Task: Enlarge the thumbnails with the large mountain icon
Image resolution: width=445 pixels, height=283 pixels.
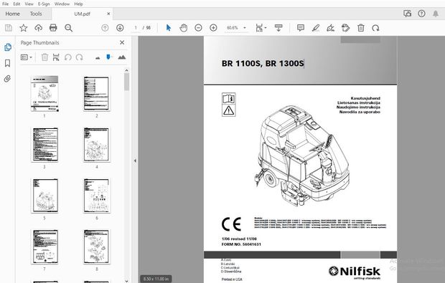Action: (122, 57)
